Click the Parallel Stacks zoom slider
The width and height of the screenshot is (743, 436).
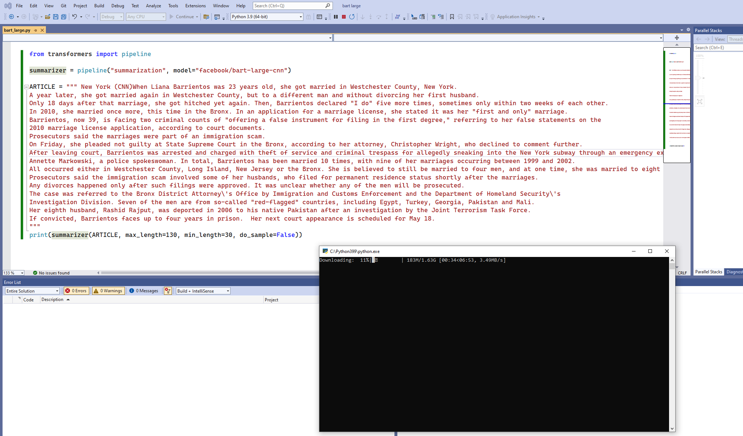coord(698,78)
